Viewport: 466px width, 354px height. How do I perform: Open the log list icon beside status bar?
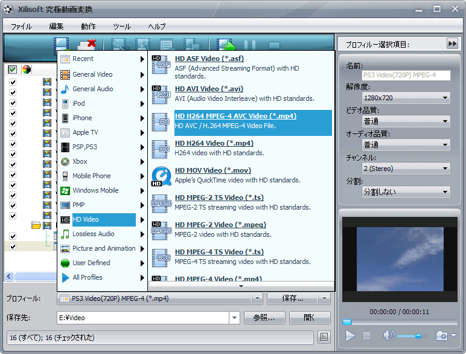tap(324, 337)
